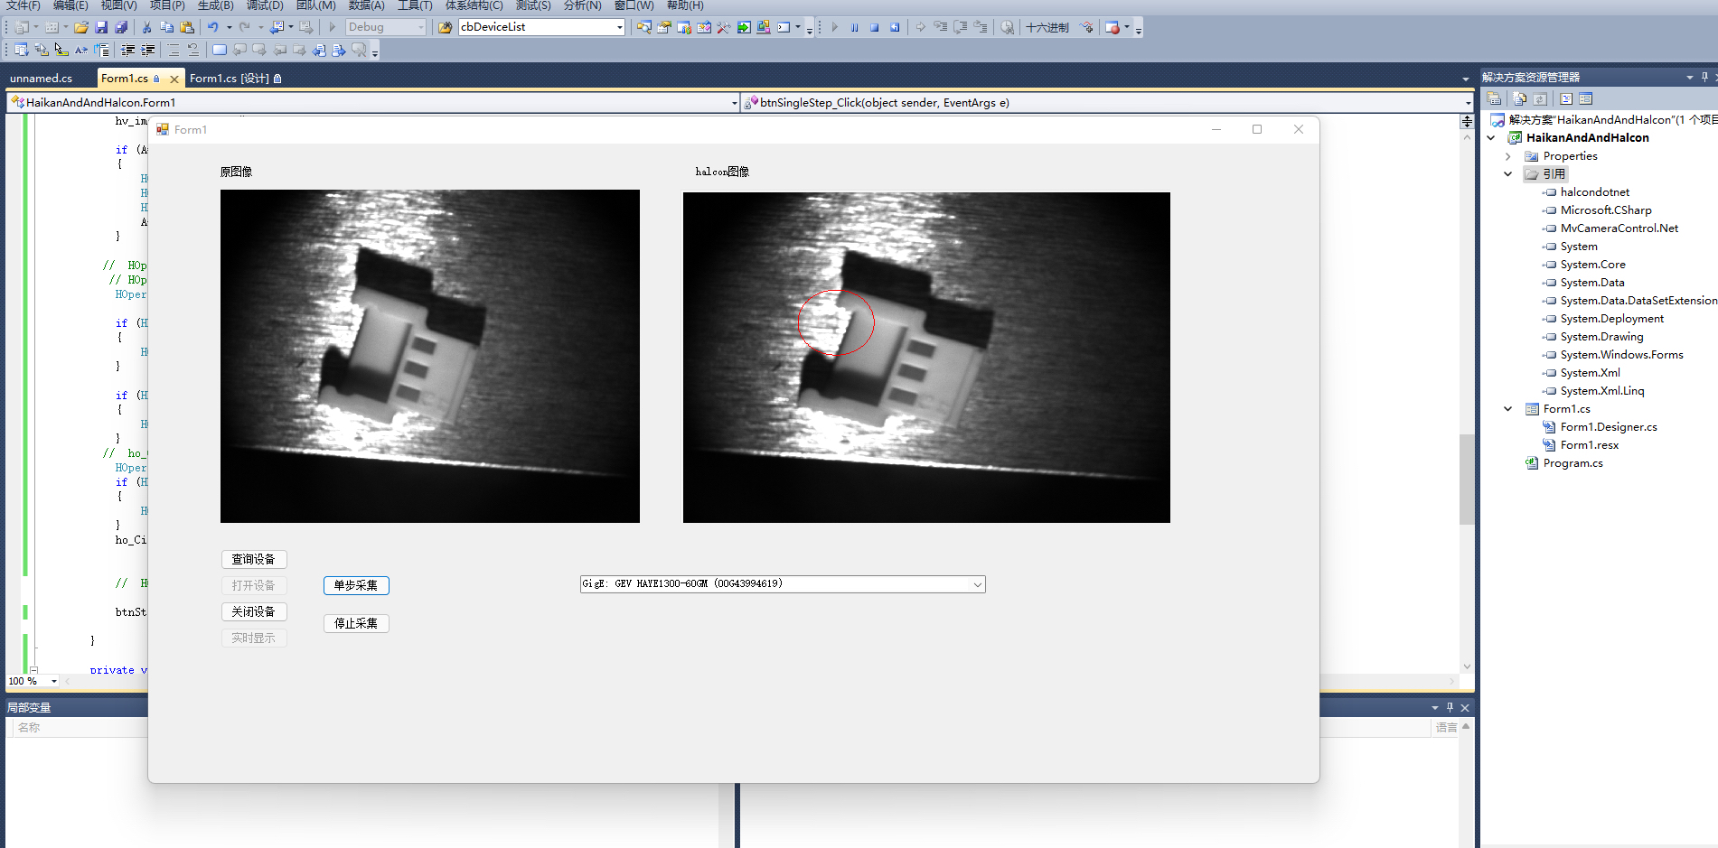Increase line indent in text editor toolbar

[148, 51]
